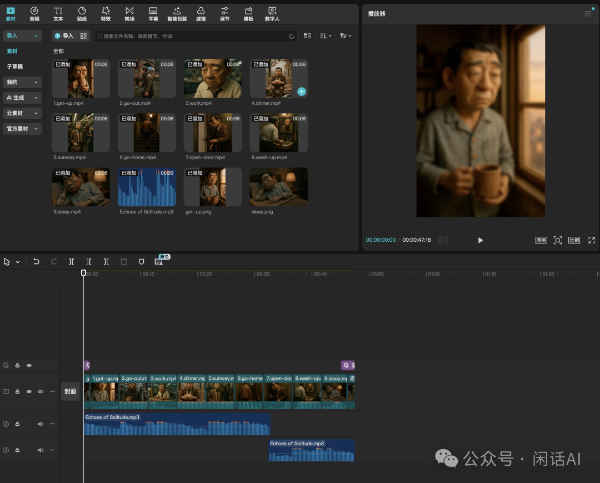This screenshot has height=483, width=600.
Task: Click the undo arrow in timeline toolbar
Action: [36, 262]
